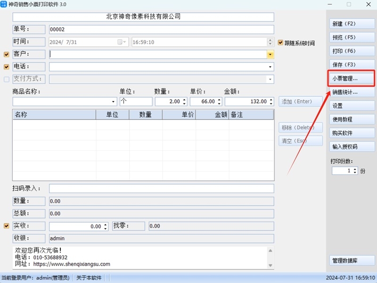Minimize the window
The height and width of the screenshot is (283, 377).
point(330,4)
